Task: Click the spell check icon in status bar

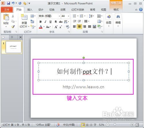Action: click(58, 125)
